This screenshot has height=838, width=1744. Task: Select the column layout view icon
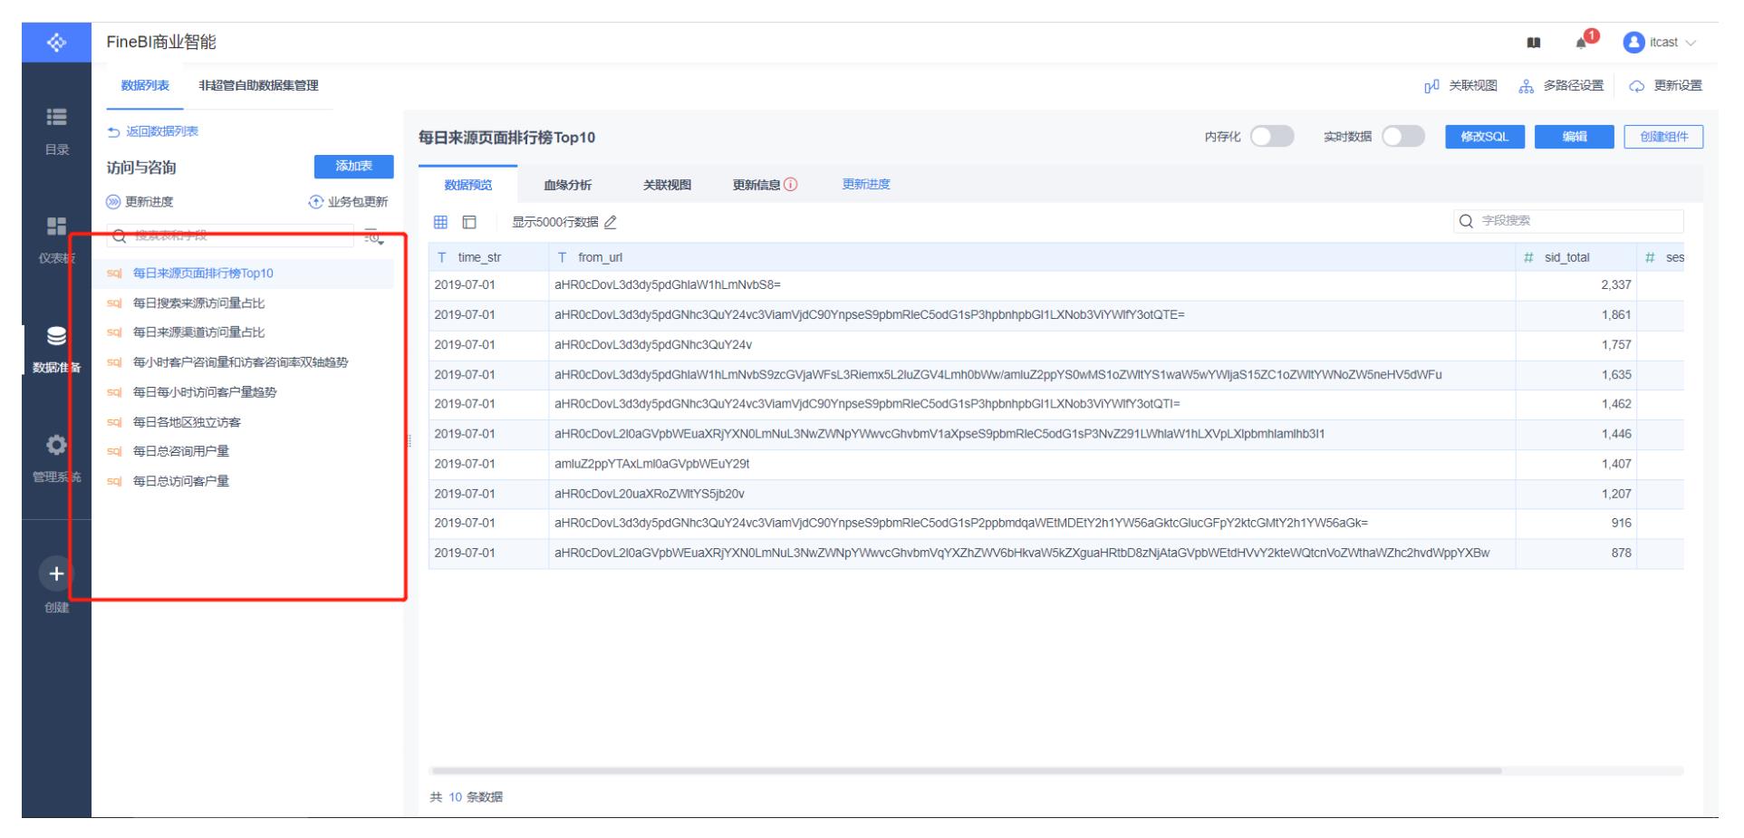[x=469, y=222]
